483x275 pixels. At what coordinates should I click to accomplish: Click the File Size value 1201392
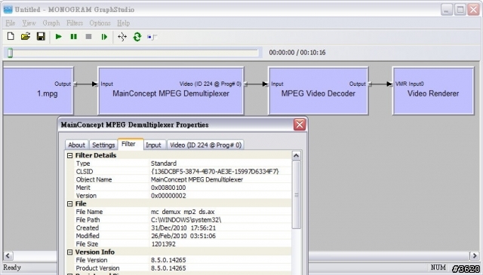click(x=163, y=244)
